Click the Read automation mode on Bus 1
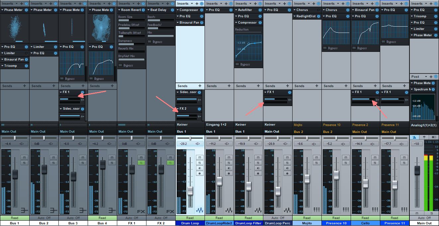439x226 pixels. pos(15,218)
